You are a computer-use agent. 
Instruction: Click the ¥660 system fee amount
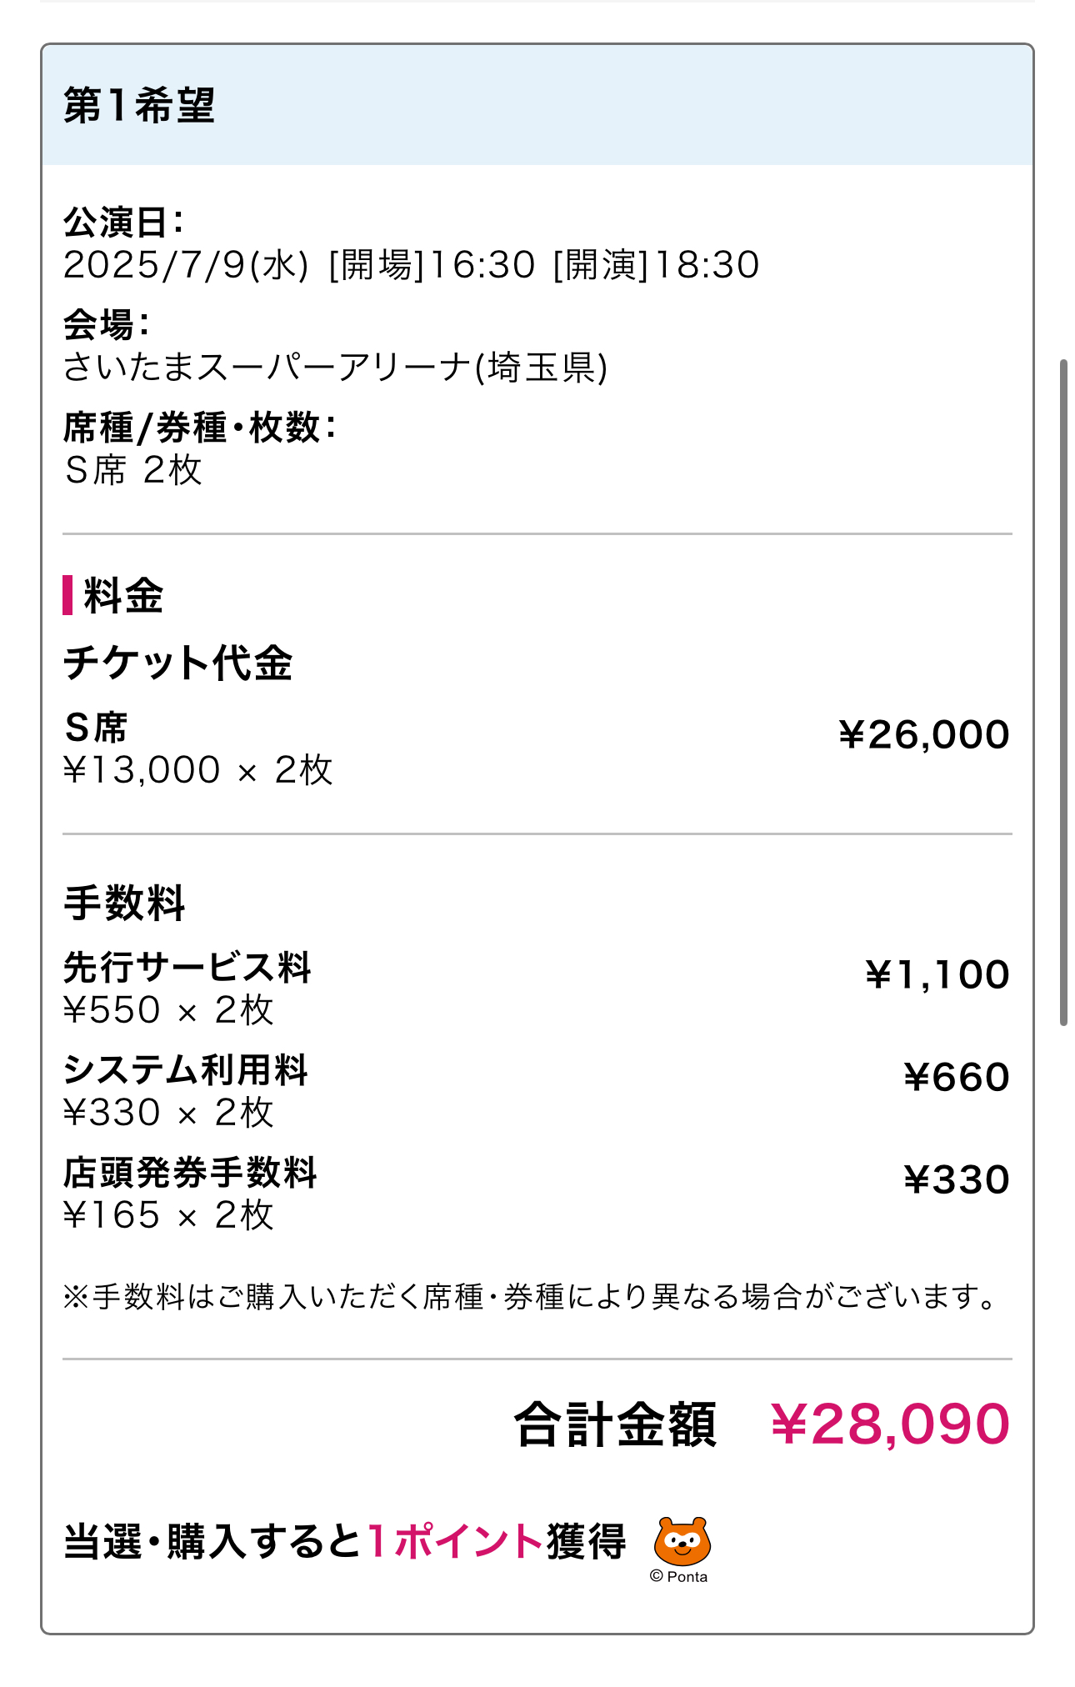957,1078
